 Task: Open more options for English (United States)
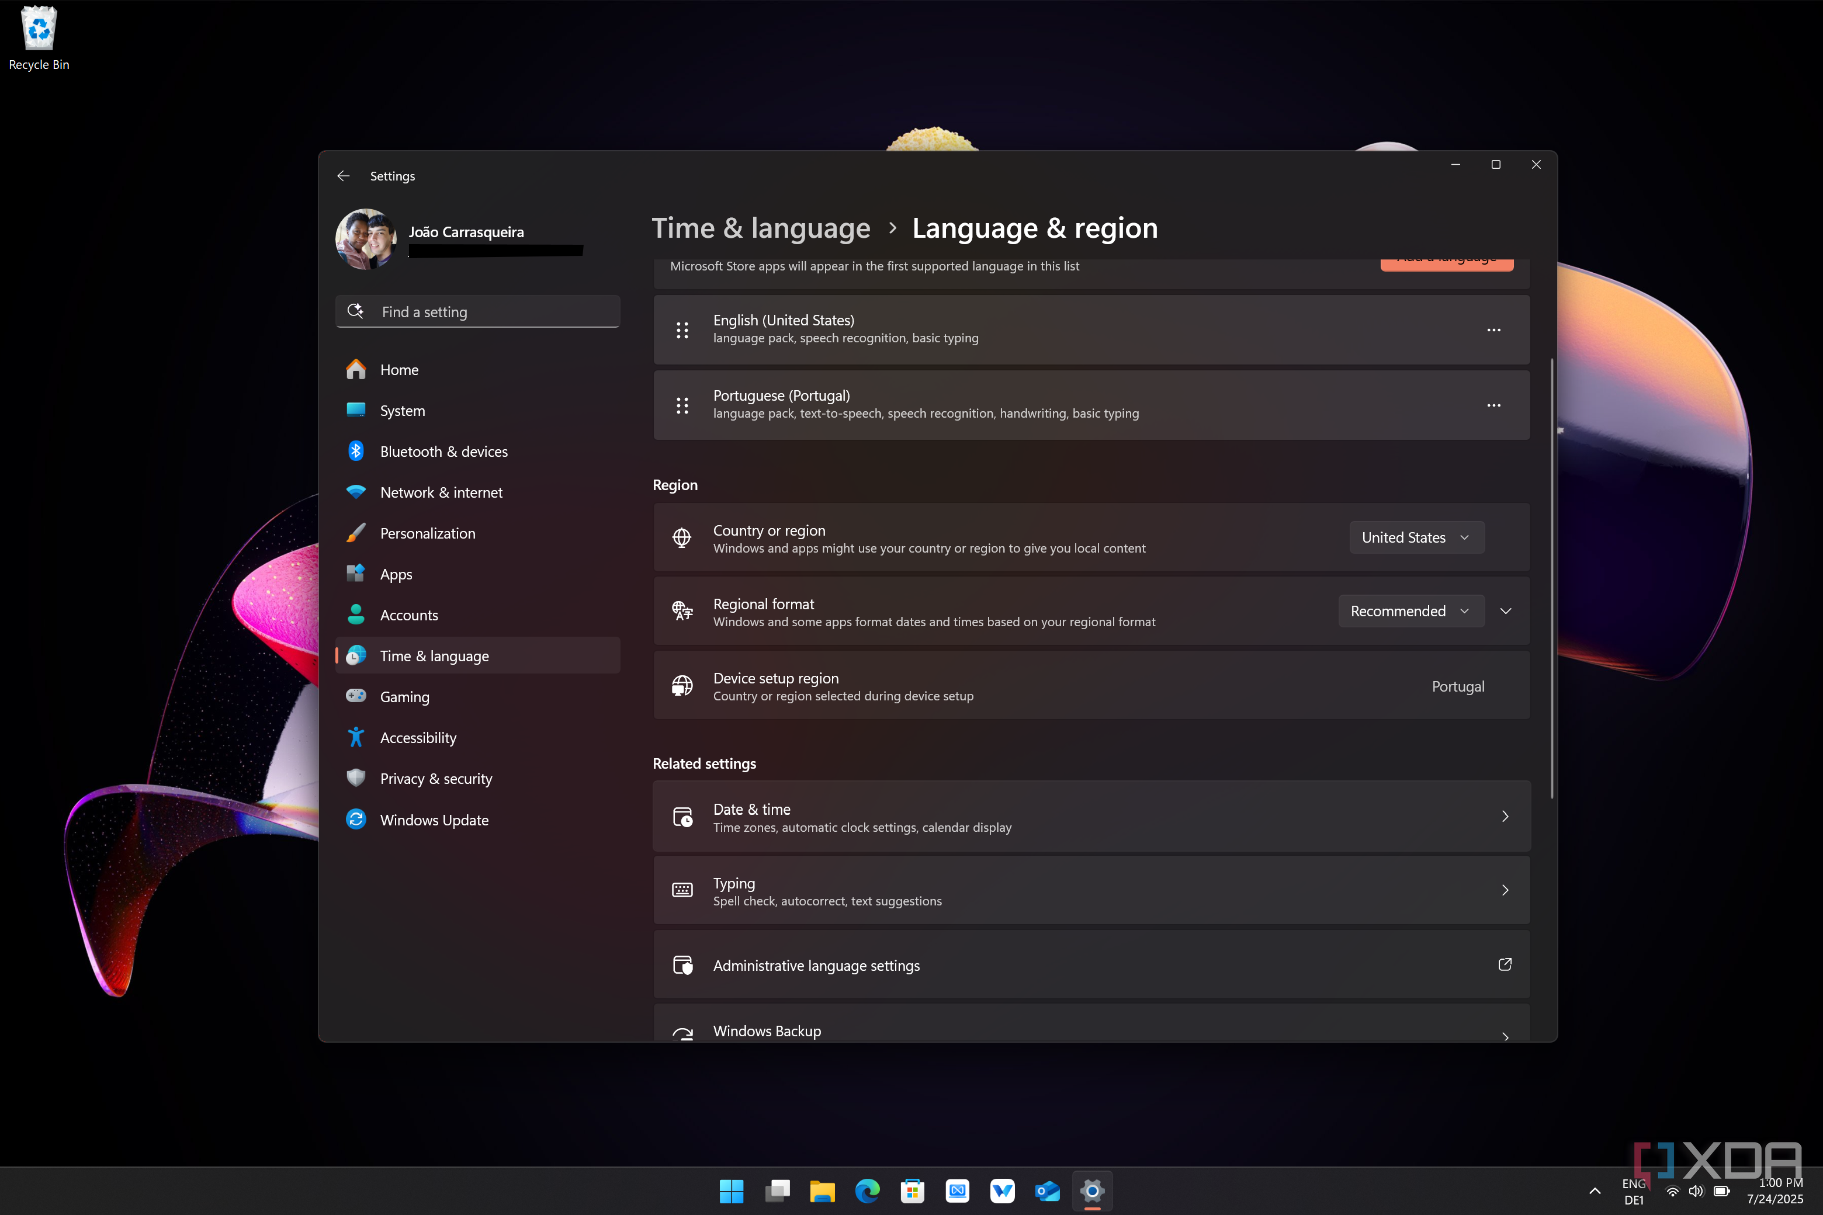(x=1493, y=330)
